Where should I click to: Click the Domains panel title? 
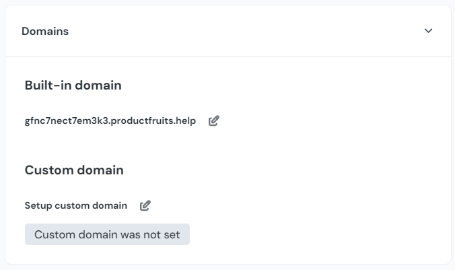click(45, 31)
